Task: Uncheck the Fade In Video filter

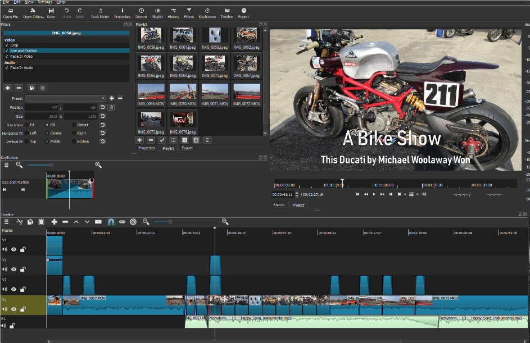Action: [x=7, y=56]
